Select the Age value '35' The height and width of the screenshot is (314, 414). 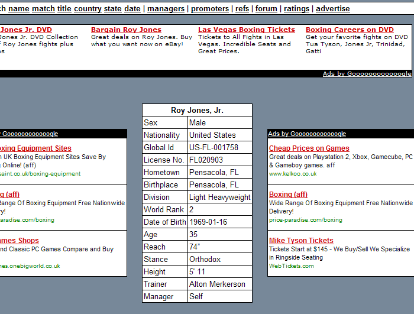tap(193, 234)
